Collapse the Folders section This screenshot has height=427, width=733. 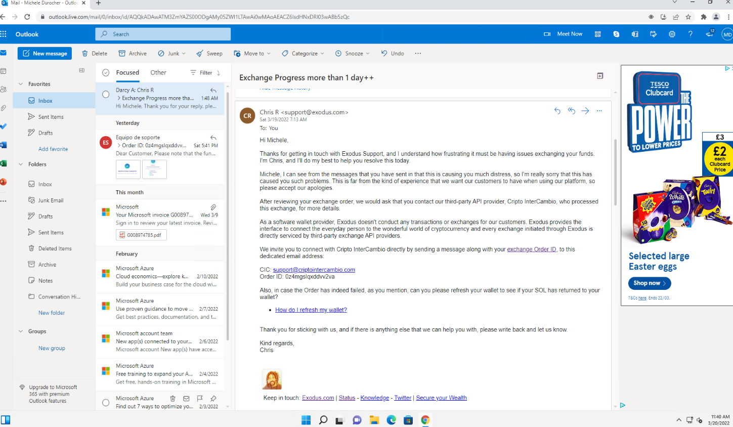(x=21, y=164)
